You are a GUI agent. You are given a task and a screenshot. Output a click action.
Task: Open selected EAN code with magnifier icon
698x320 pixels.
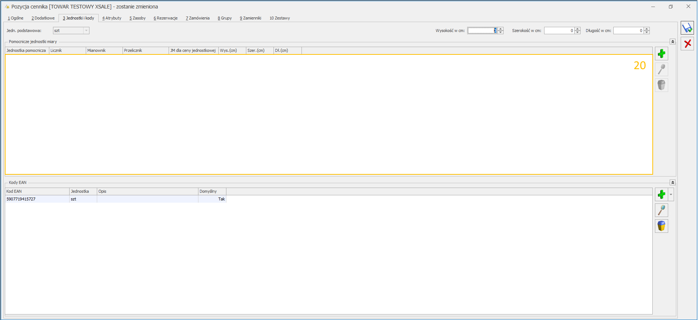[x=661, y=210]
